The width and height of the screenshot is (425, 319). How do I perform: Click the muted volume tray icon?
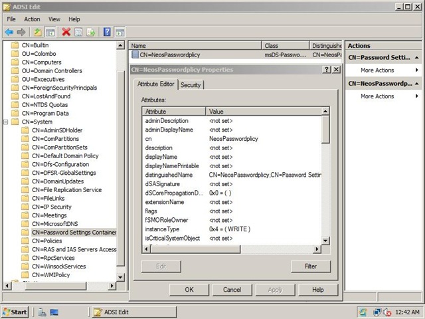[387, 312]
